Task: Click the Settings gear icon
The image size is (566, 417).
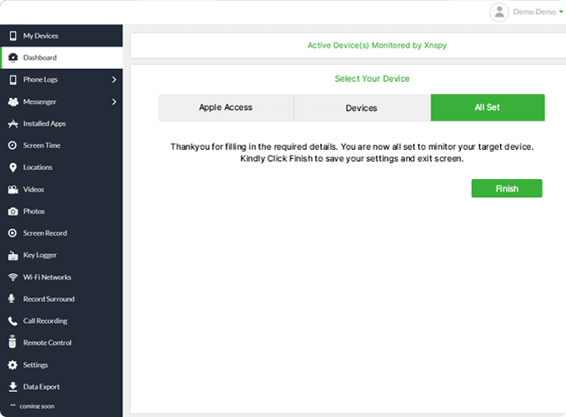Action: pyautogui.click(x=13, y=365)
